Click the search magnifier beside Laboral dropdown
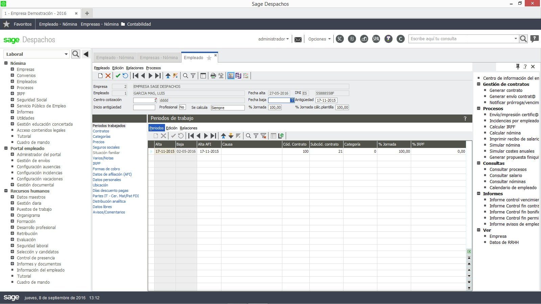The image size is (541, 304). pos(76,54)
